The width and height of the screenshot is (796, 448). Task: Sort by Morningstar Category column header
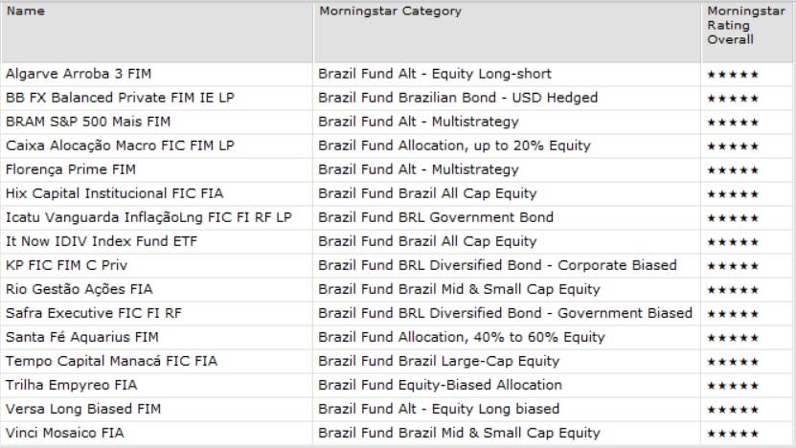(390, 11)
